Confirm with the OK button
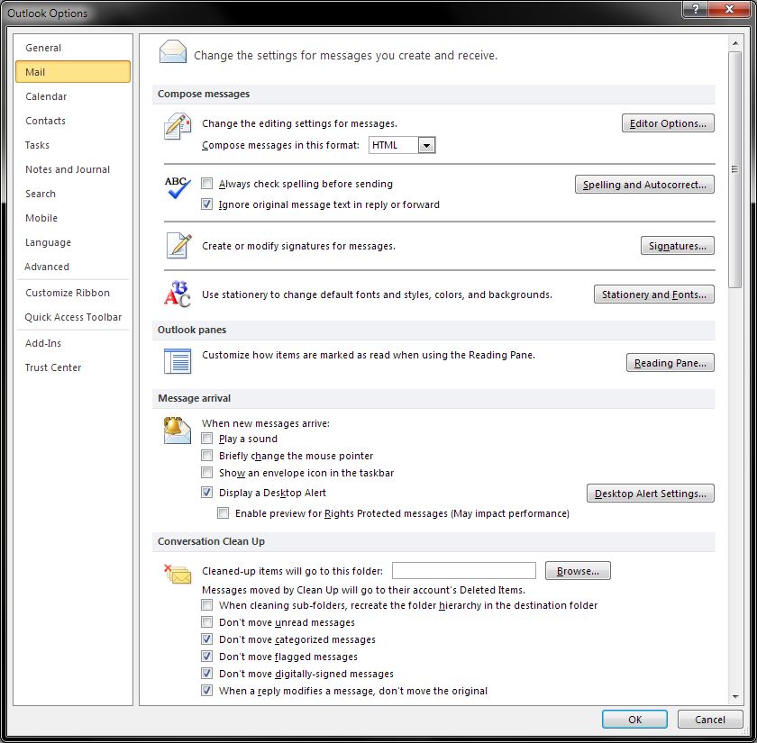 (634, 719)
